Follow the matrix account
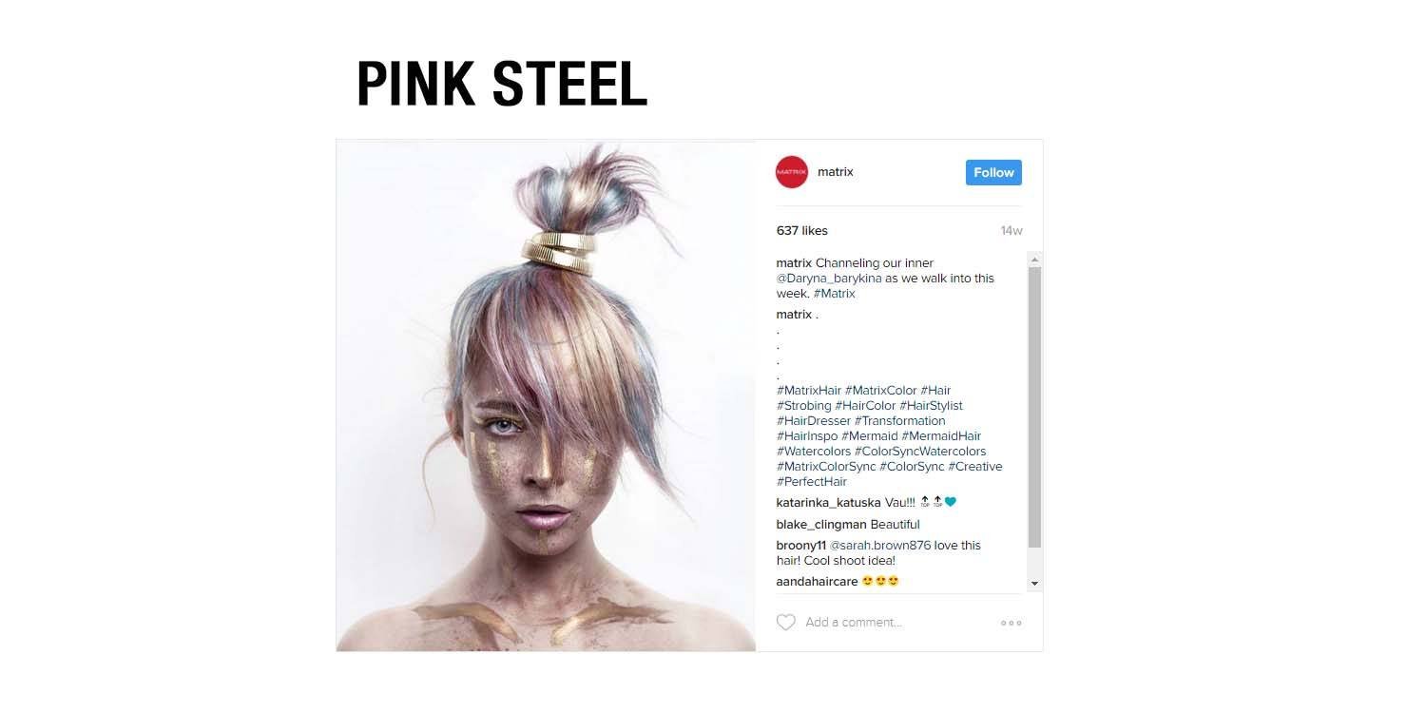This screenshot has width=1426, height=713. [993, 172]
